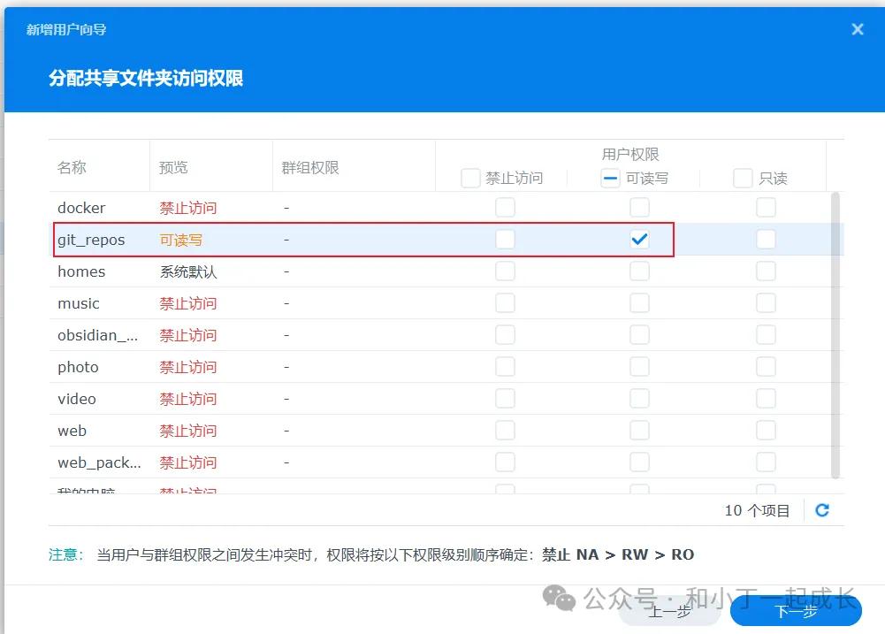Check 禁止访问 for the web folder
The image size is (885, 634).
pyautogui.click(x=505, y=431)
